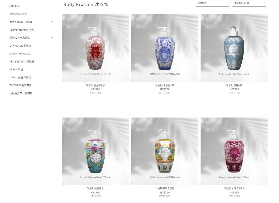Go to LAWRENCE 柔綸絲 category
The image size is (279, 203).
click(x=20, y=46)
